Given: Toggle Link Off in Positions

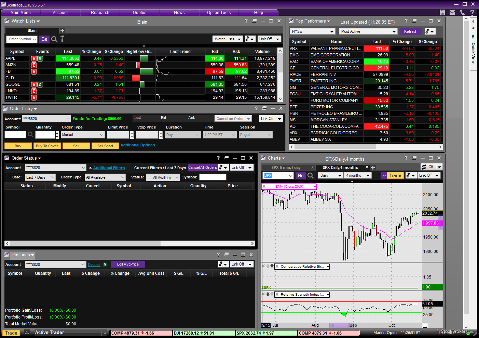Looking at the screenshot, I should click(x=242, y=264).
